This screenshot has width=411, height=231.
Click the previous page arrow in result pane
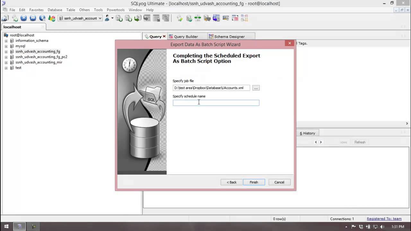[x=316, y=142]
